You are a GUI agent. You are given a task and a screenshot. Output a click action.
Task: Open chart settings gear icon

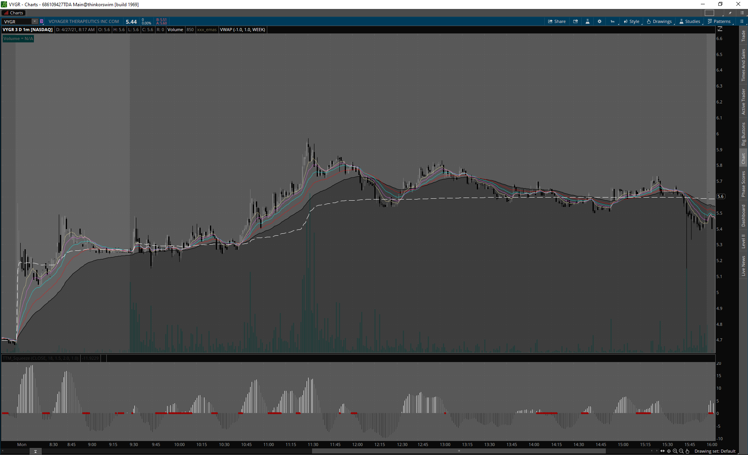600,21
